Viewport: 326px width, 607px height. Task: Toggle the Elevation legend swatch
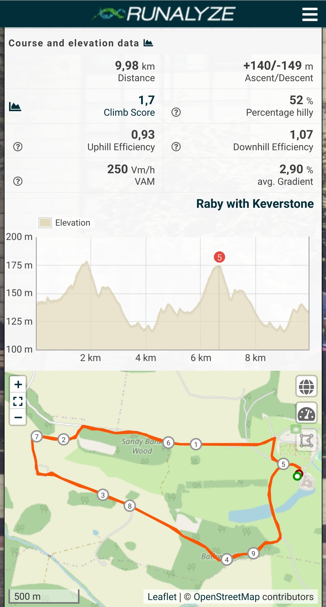point(45,223)
